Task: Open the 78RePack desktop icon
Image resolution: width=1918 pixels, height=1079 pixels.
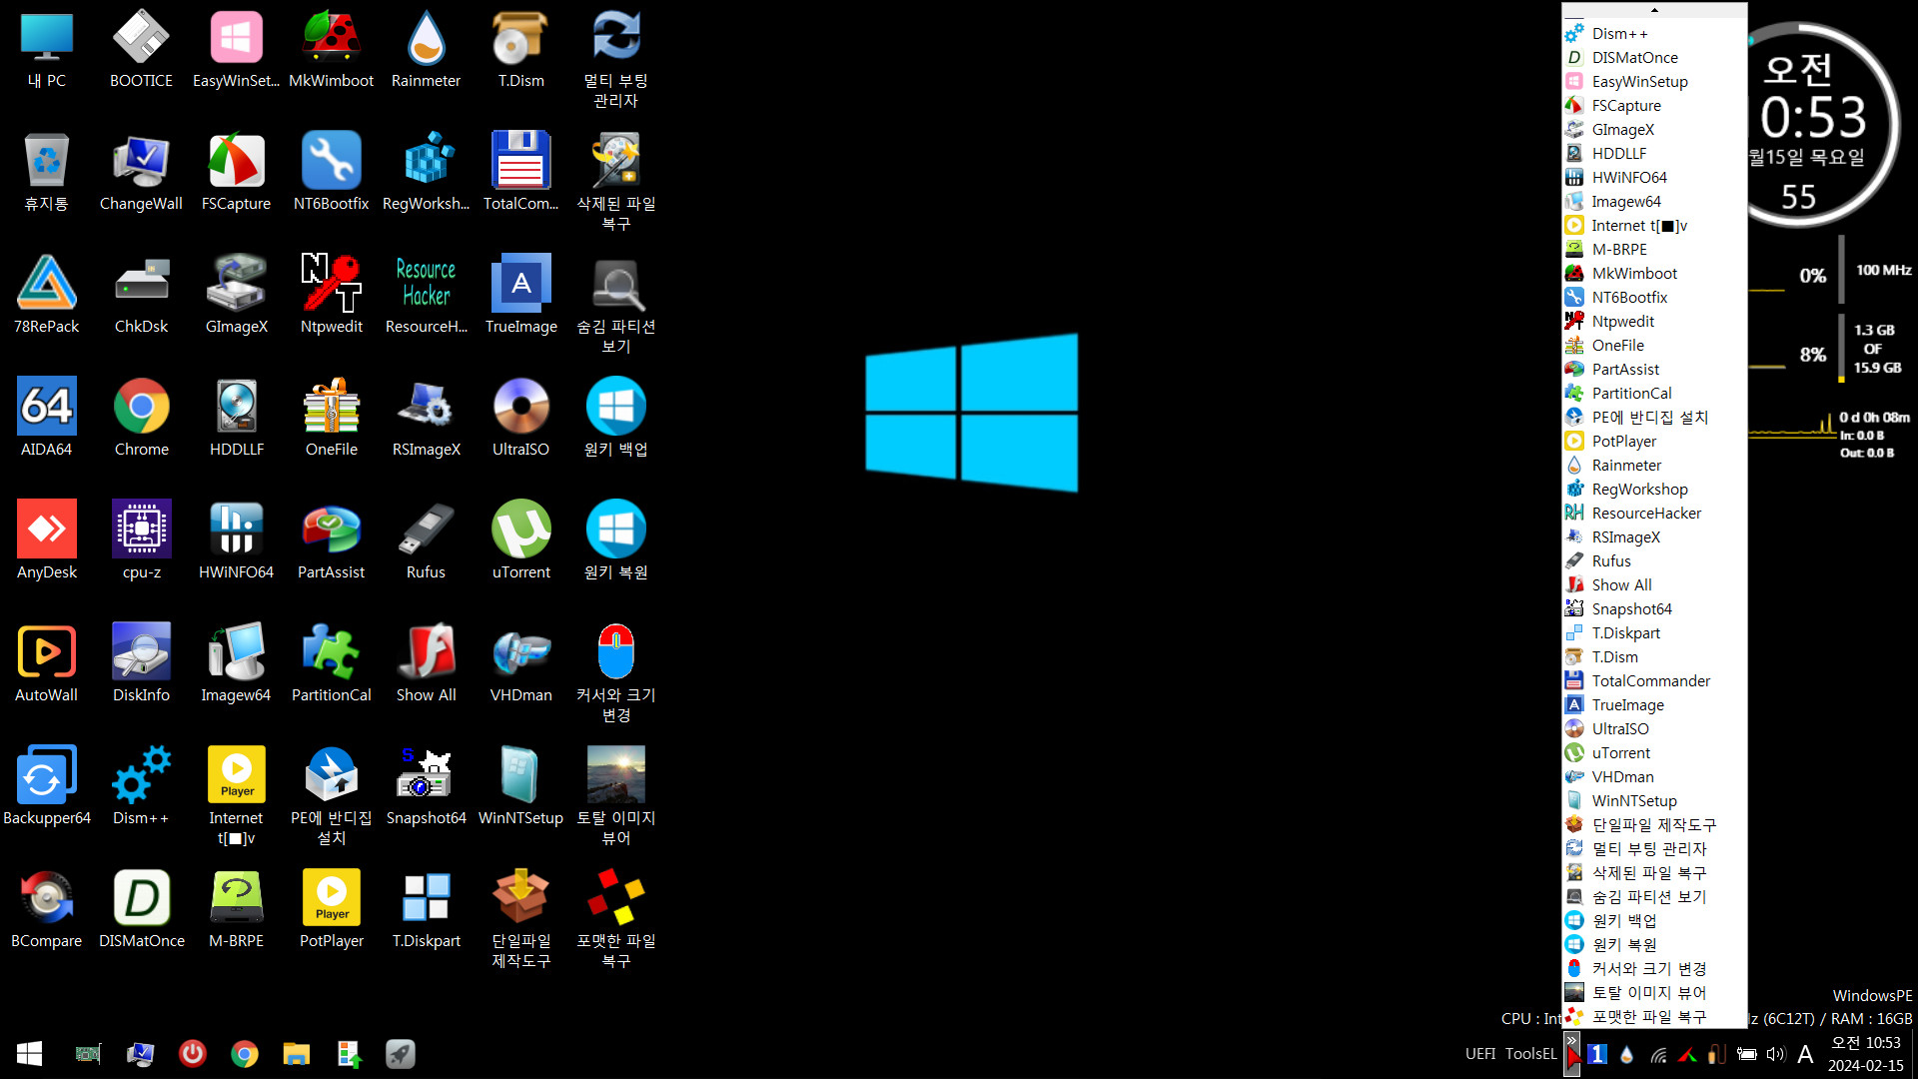Action: [46, 296]
